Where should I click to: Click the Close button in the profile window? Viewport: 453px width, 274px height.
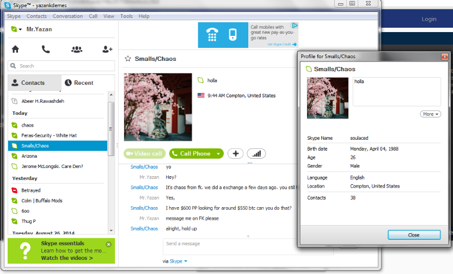point(414,235)
